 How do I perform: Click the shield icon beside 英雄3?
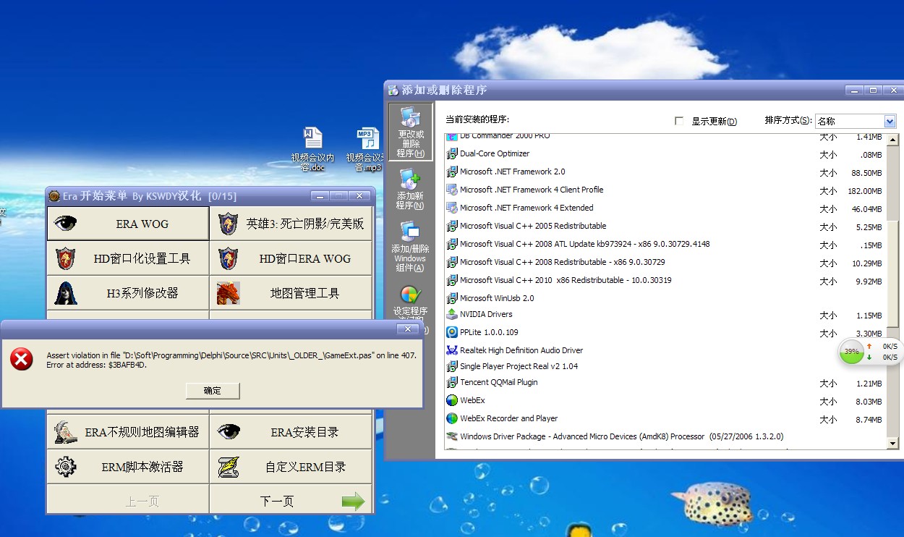click(x=228, y=224)
